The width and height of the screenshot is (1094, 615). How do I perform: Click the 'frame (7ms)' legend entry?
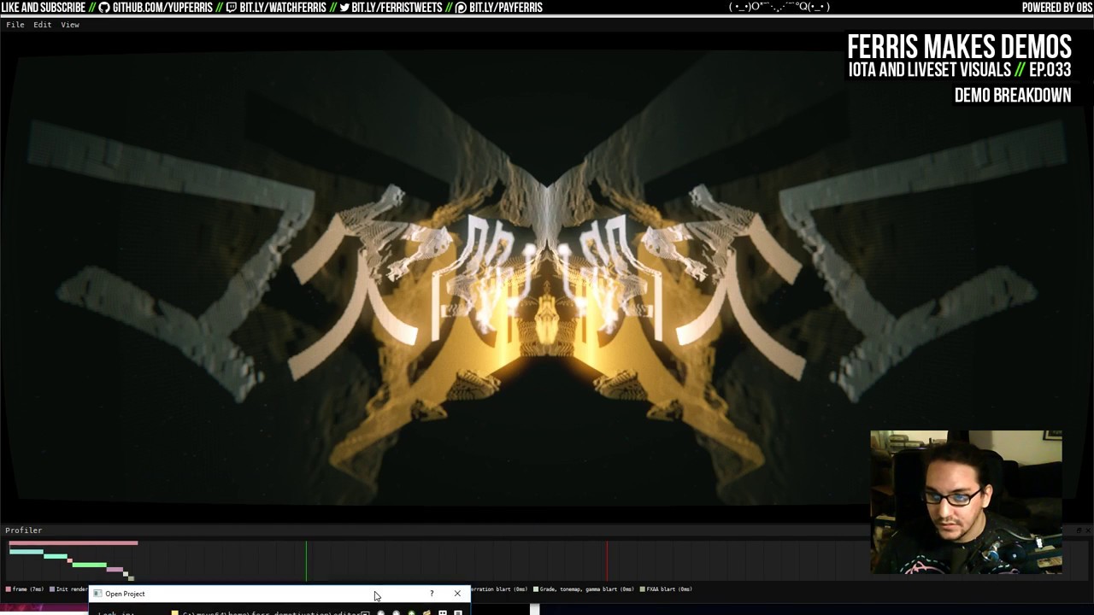[24, 589]
